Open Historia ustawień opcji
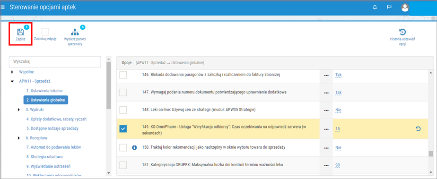The image size is (437, 179). [x=402, y=37]
